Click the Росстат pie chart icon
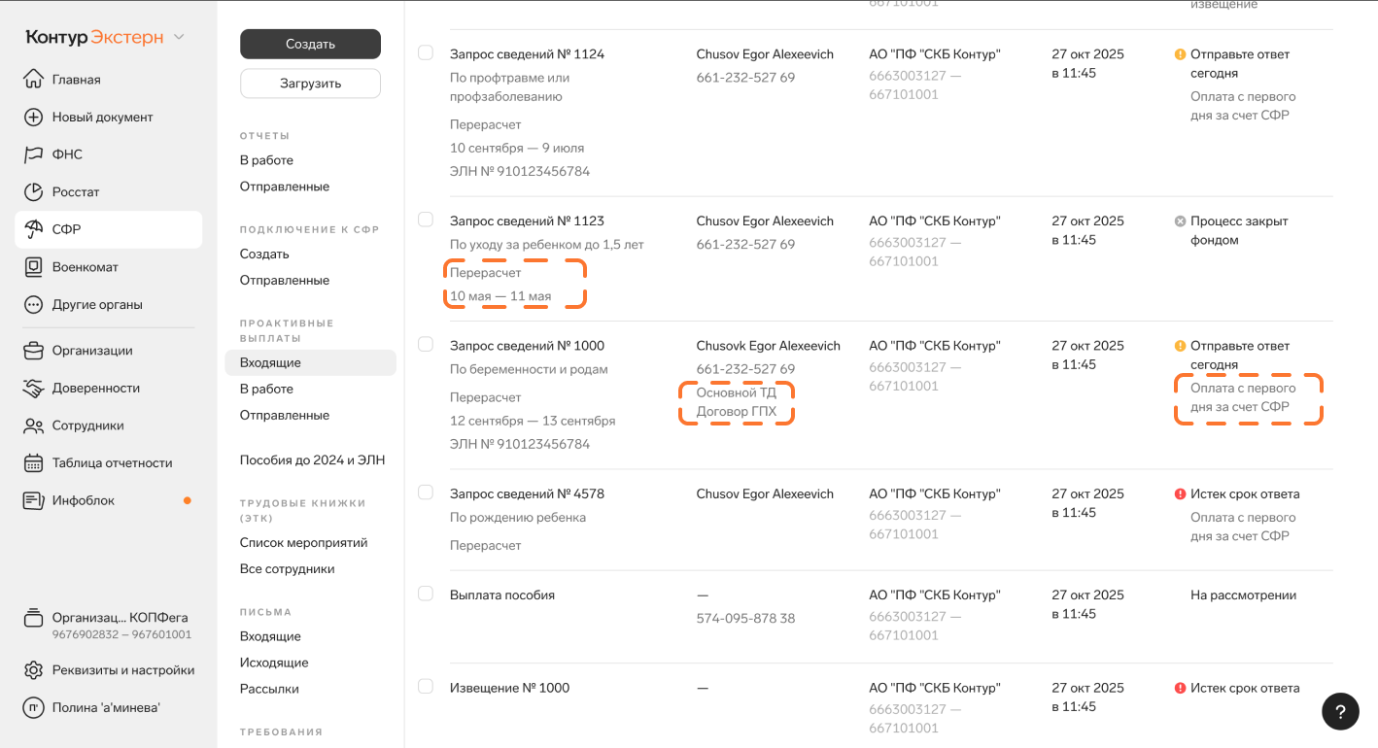The width and height of the screenshot is (1378, 748). click(x=34, y=192)
